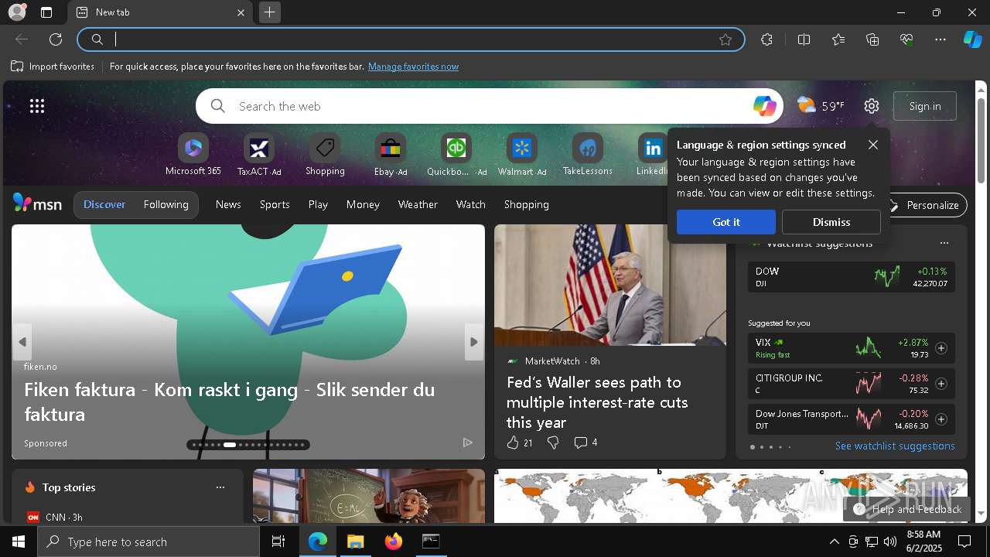Image resolution: width=990 pixels, height=557 pixels.
Task: Click the Sign in button
Action: click(925, 106)
